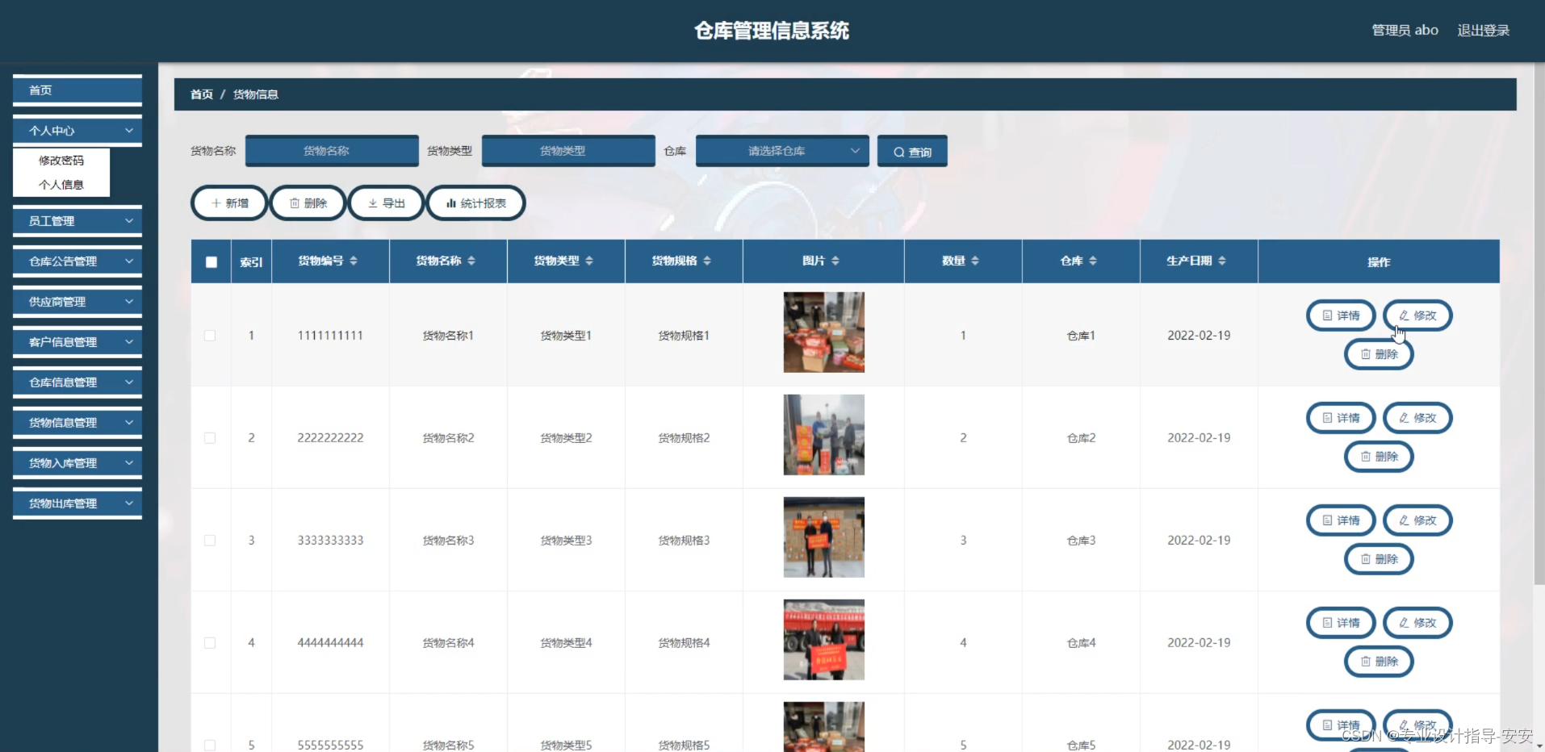Delete 货物名称4 row
Viewport: 1545px width, 752px height.
[1379, 662]
